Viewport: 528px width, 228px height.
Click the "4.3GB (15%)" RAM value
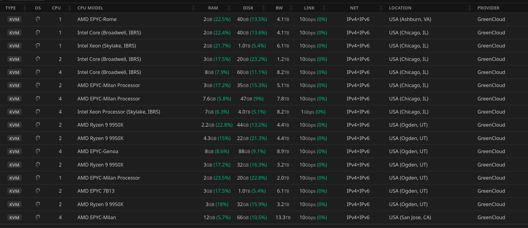tap(217, 138)
